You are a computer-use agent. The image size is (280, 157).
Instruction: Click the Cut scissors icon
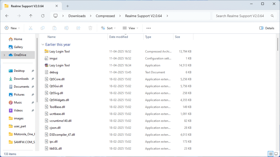[31, 28]
